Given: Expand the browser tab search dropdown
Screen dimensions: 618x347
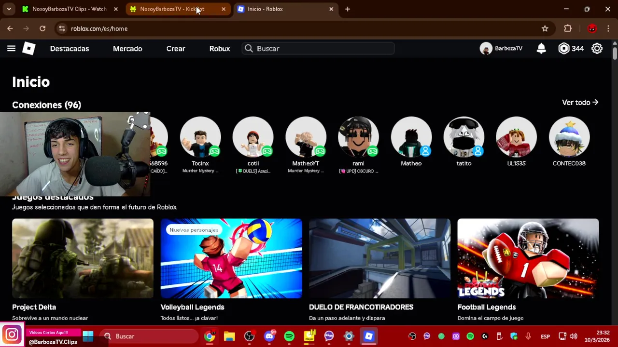Looking at the screenshot, I should point(9,9).
